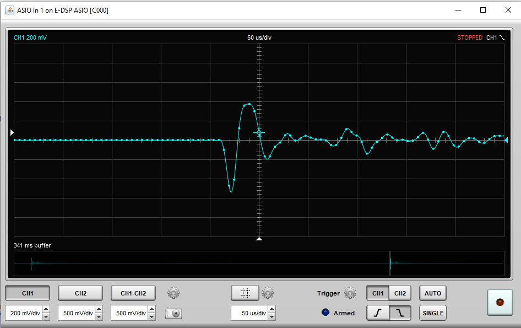The image size is (521, 328).
Task: Enable SINGLE trigger mode
Action: coord(433,313)
